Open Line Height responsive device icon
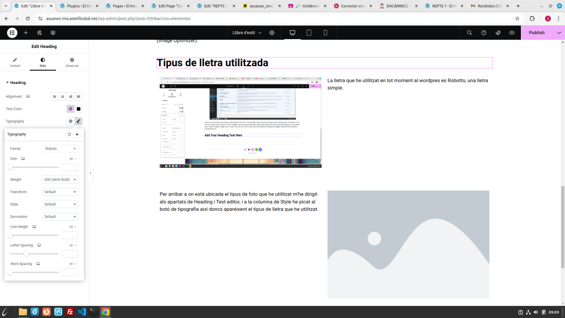This screenshot has height=318, width=565. pos(34,227)
